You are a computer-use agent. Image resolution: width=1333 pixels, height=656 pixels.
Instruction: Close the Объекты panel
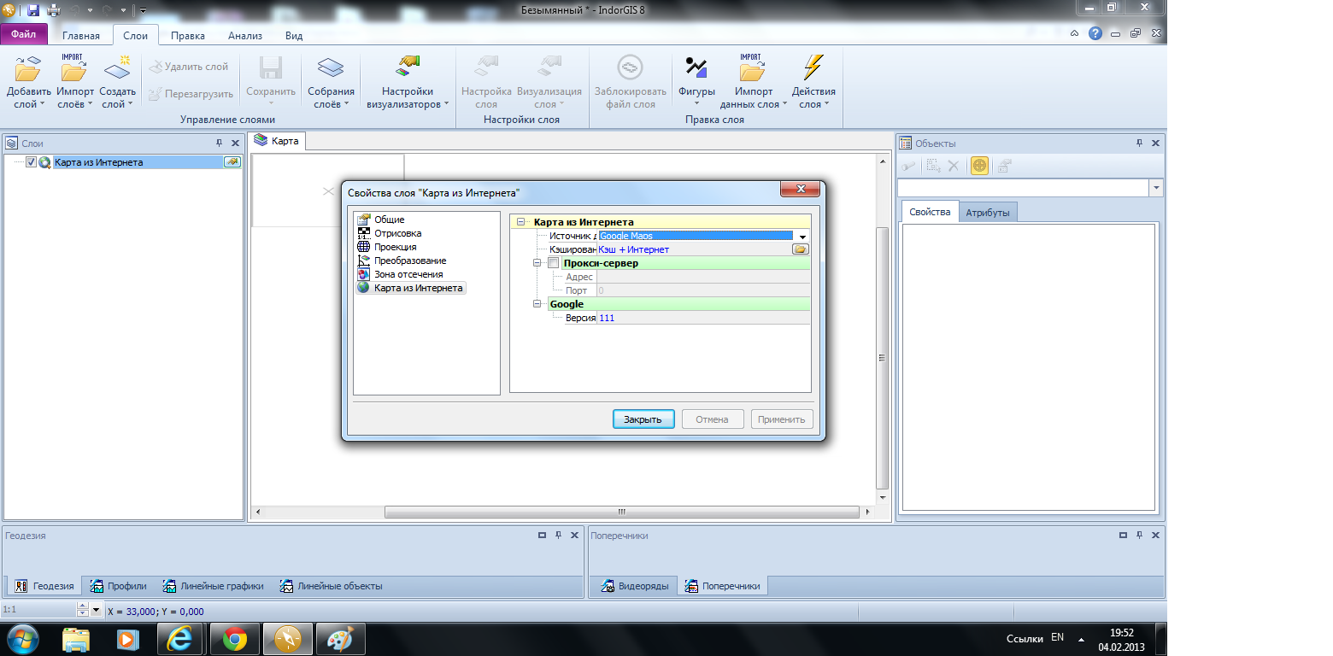click(x=1155, y=143)
